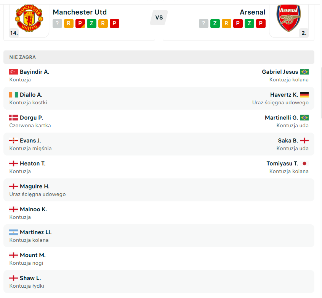Image resolution: width=322 pixels, height=298 pixels.
Task: Open the Manchester Utd team name link
Action: [80, 12]
